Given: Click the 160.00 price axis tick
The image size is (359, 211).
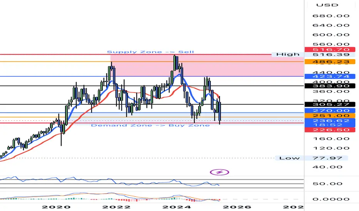Looking at the screenshot, I should click(x=331, y=139).
